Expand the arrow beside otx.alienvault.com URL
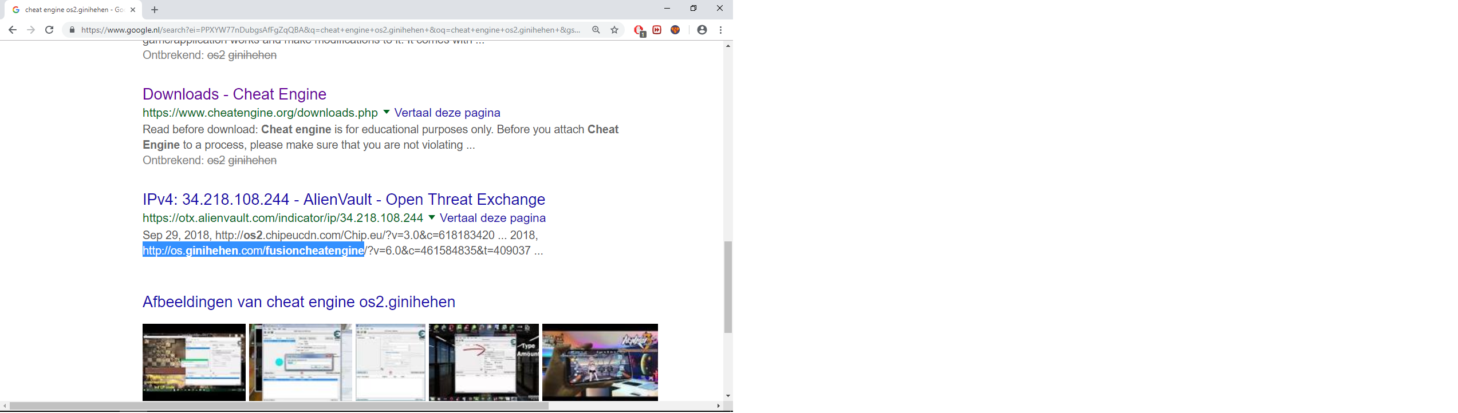The image size is (1458, 413). tap(432, 217)
